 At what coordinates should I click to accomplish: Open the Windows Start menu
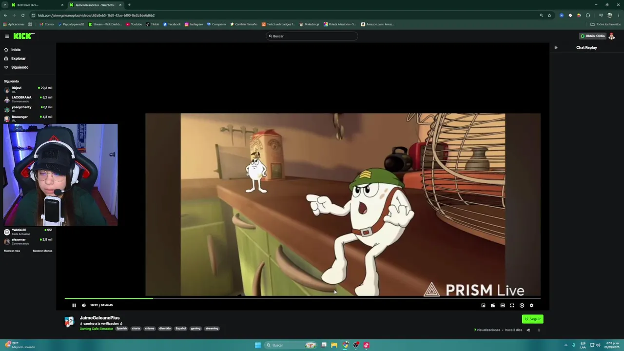(x=258, y=345)
